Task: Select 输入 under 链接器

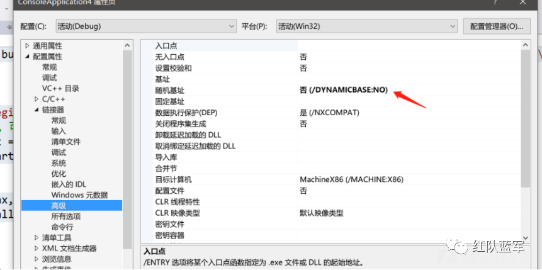Action: pyautogui.click(x=59, y=132)
